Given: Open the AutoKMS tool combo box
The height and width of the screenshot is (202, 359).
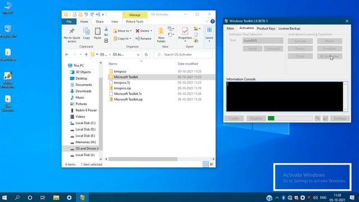Looking at the screenshot, I should (x=263, y=40).
